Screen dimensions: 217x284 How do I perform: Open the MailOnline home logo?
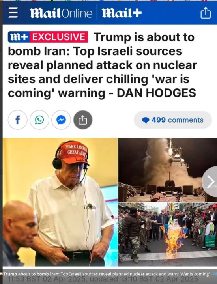(x=61, y=13)
